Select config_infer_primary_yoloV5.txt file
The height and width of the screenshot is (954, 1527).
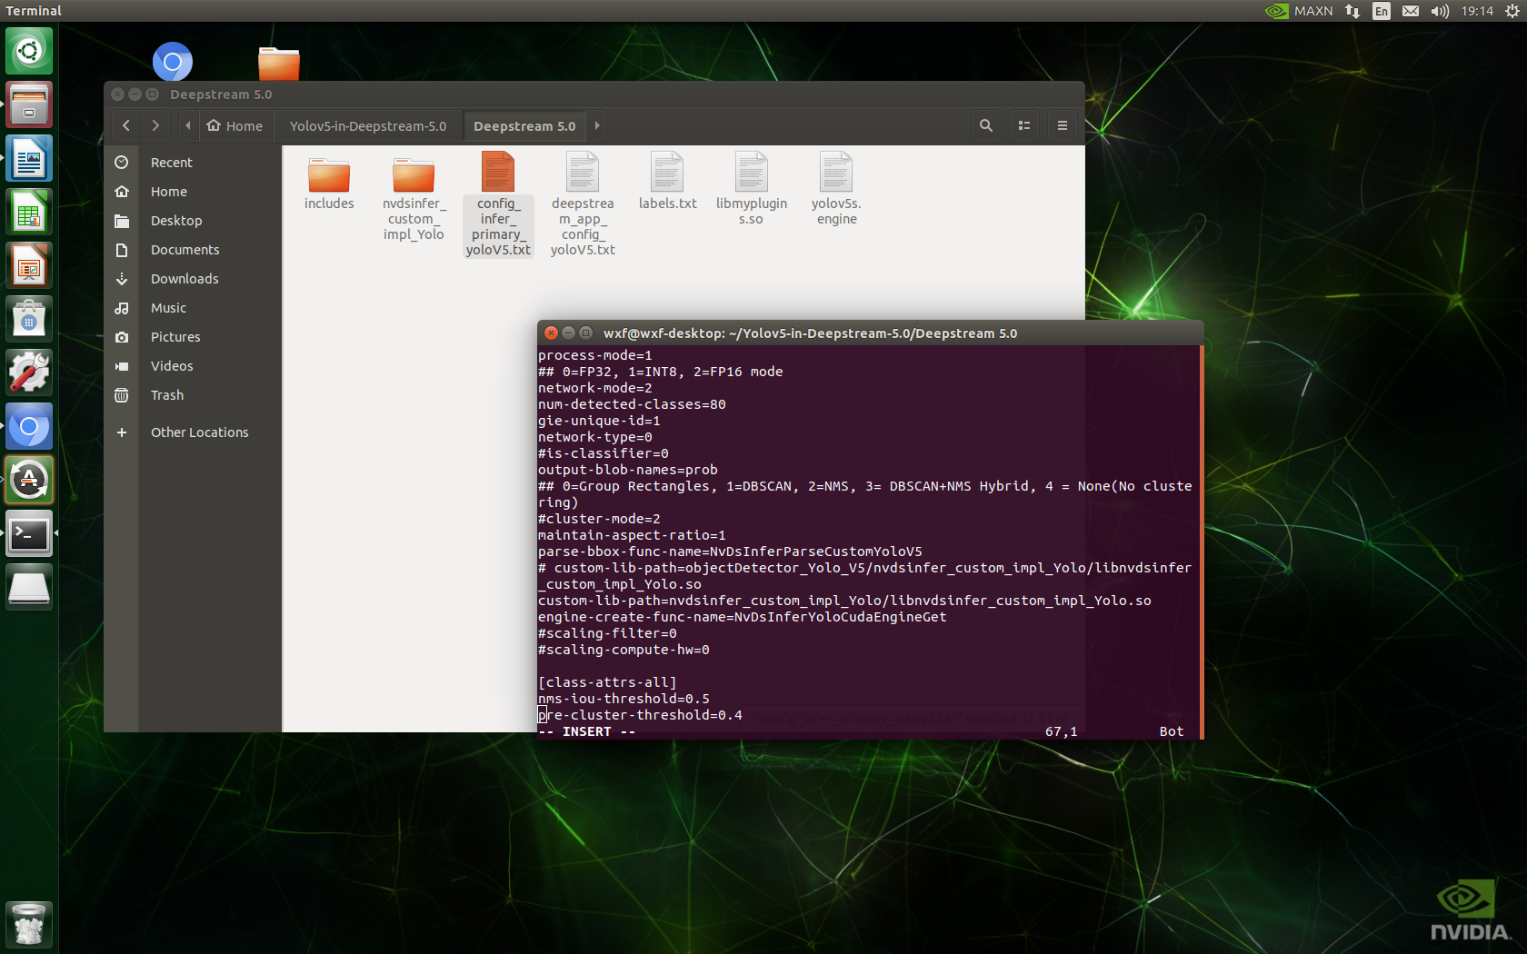coord(498,204)
